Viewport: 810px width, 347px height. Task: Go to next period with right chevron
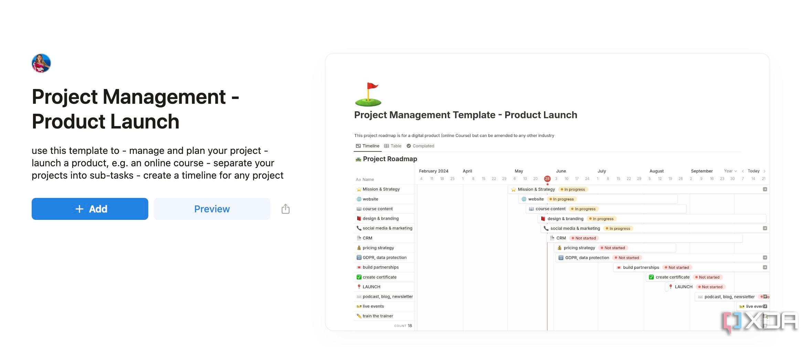click(764, 171)
